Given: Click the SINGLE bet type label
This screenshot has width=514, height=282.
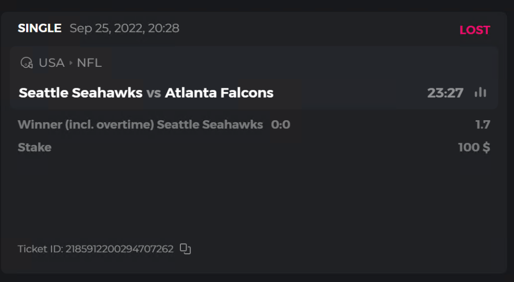Looking at the screenshot, I should (40, 28).
